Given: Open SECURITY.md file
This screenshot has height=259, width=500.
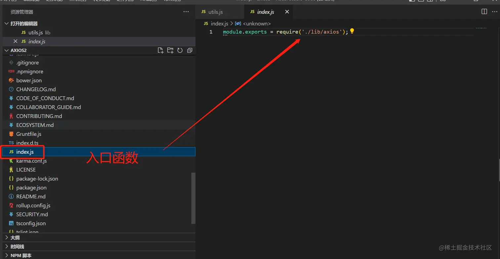Looking at the screenshot, I should pos(99,214).
